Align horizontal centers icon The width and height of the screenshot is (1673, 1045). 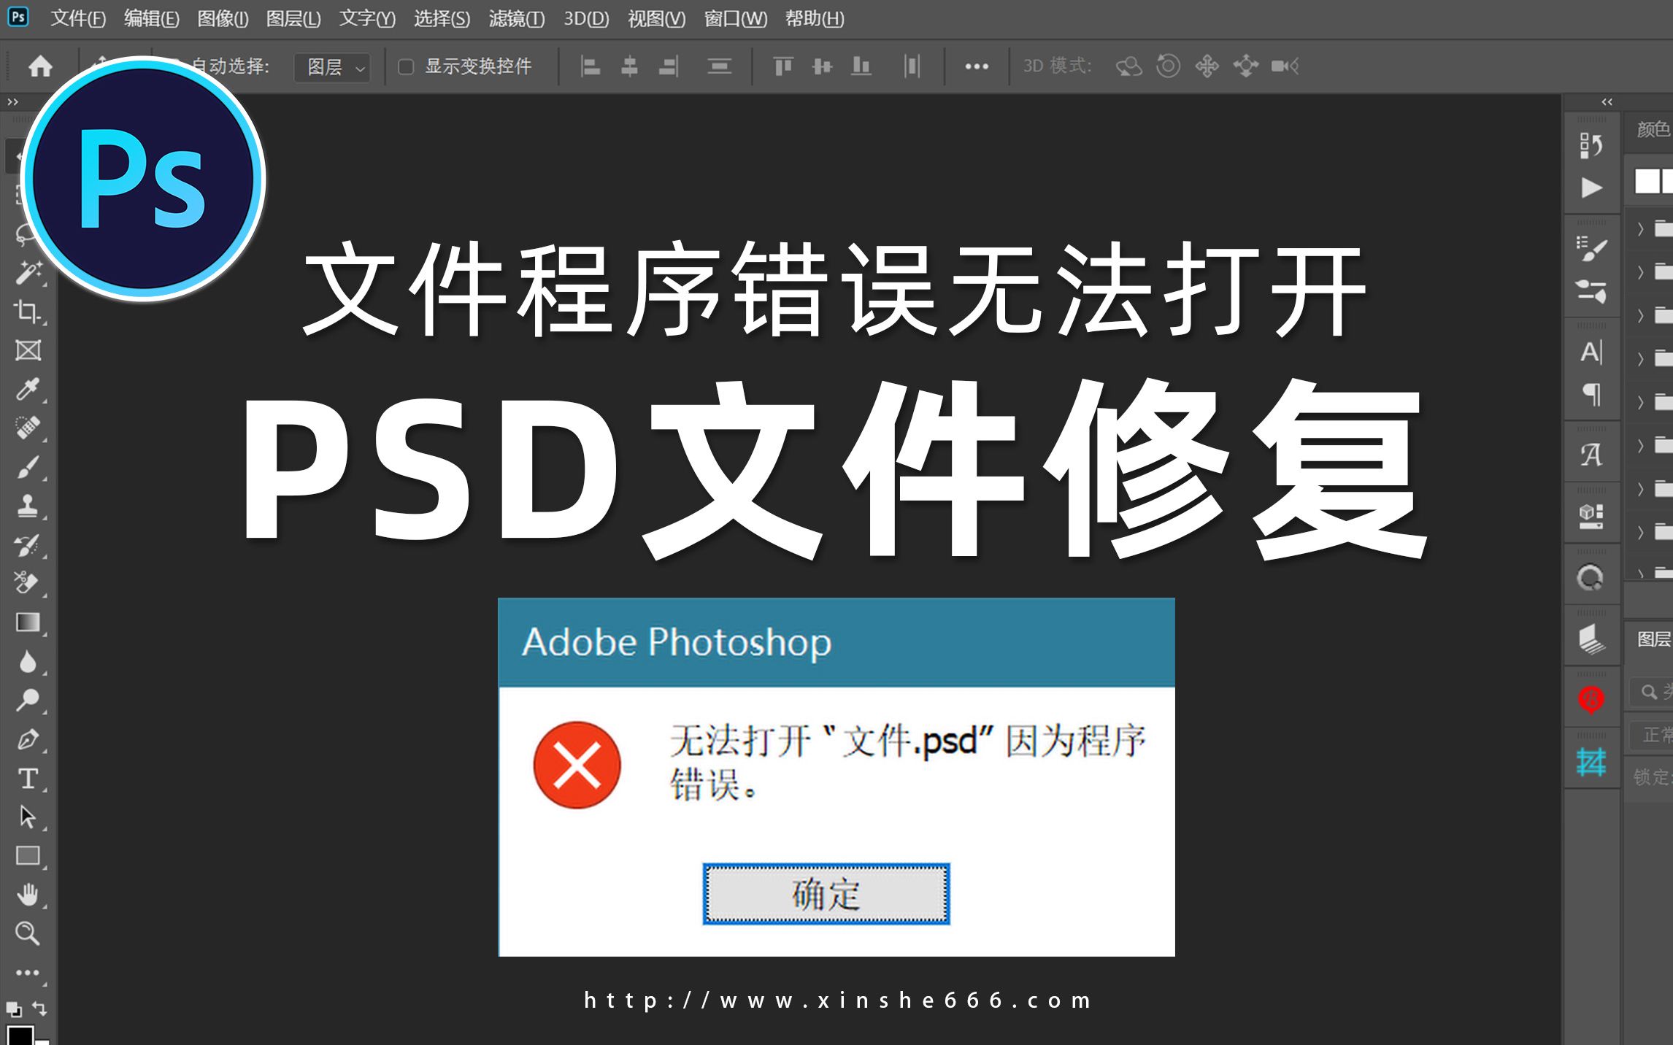(629, 66)
